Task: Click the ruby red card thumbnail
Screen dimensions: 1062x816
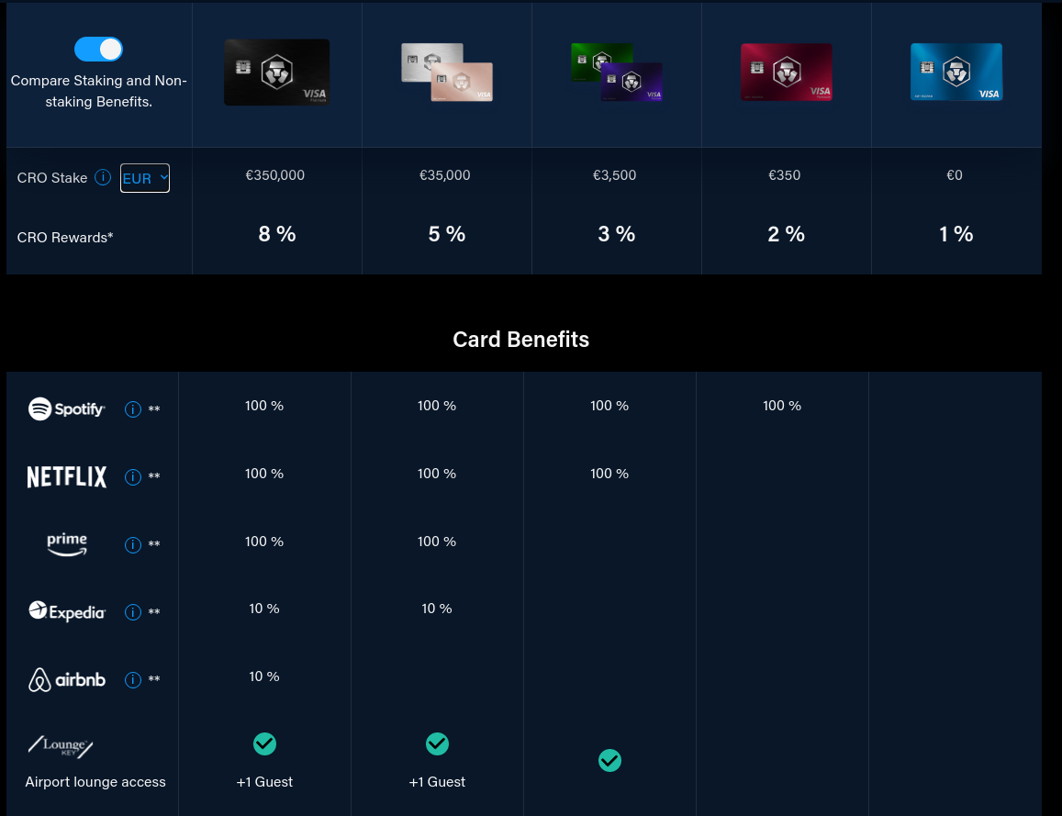Action: 786,72
